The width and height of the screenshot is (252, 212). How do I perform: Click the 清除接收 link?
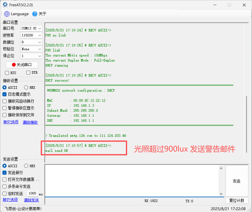(30, 122)
